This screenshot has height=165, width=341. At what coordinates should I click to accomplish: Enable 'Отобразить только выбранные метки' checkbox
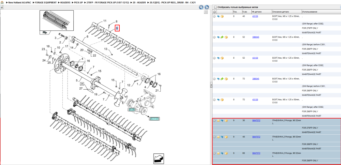(x=215, y=7)
